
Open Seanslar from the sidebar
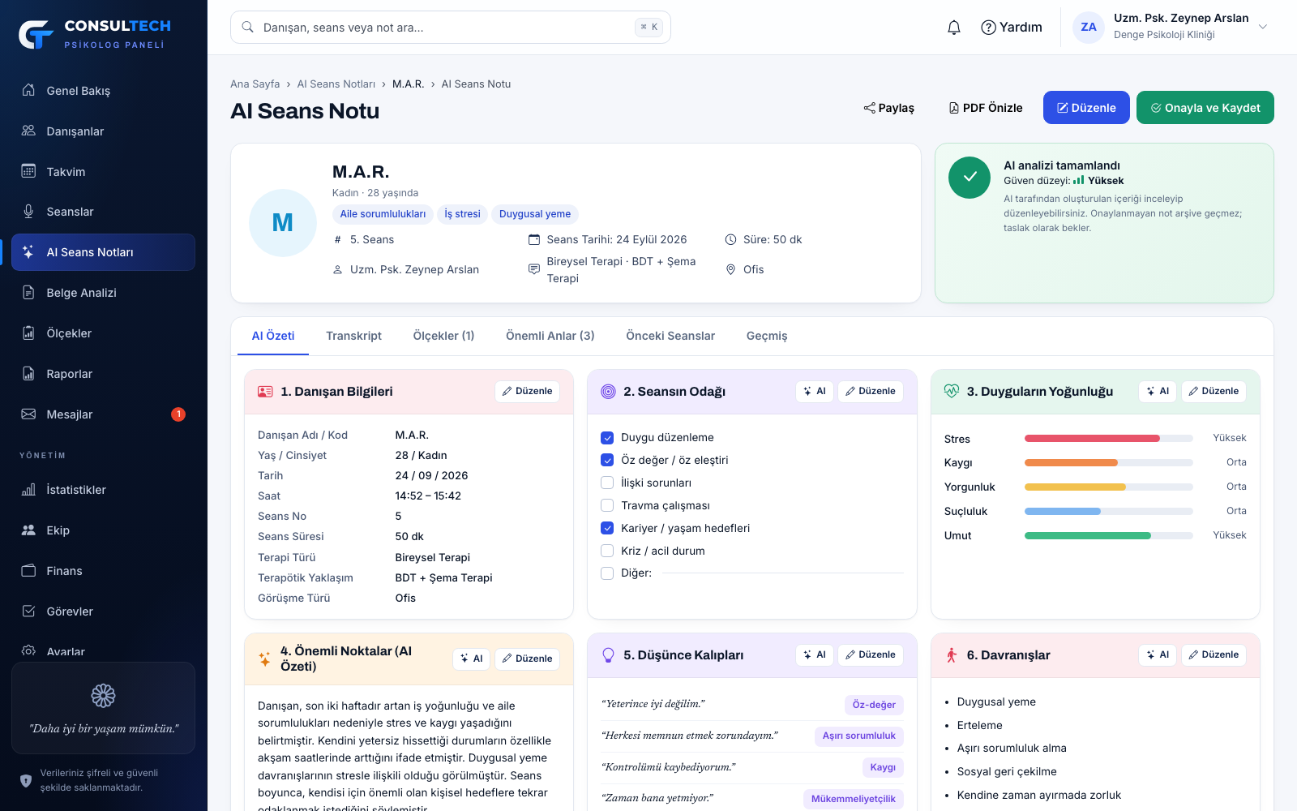[x=104, y=212]
